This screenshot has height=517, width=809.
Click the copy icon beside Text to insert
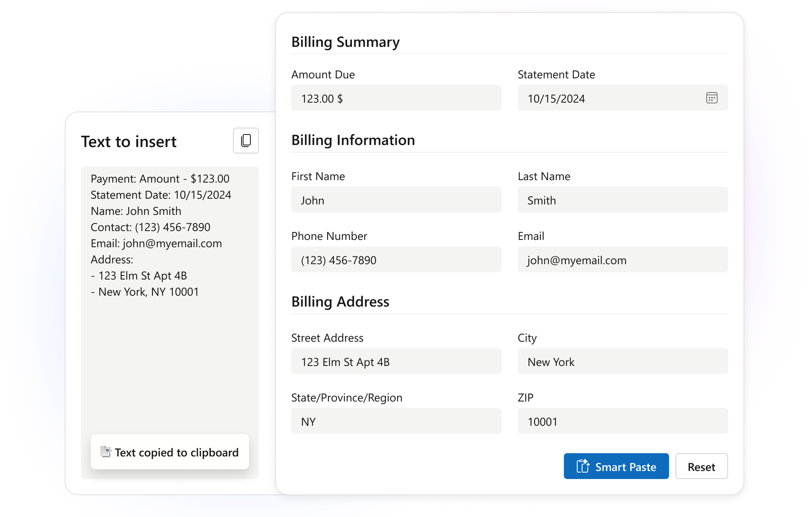pyautogui.click(x=245, y=141)
